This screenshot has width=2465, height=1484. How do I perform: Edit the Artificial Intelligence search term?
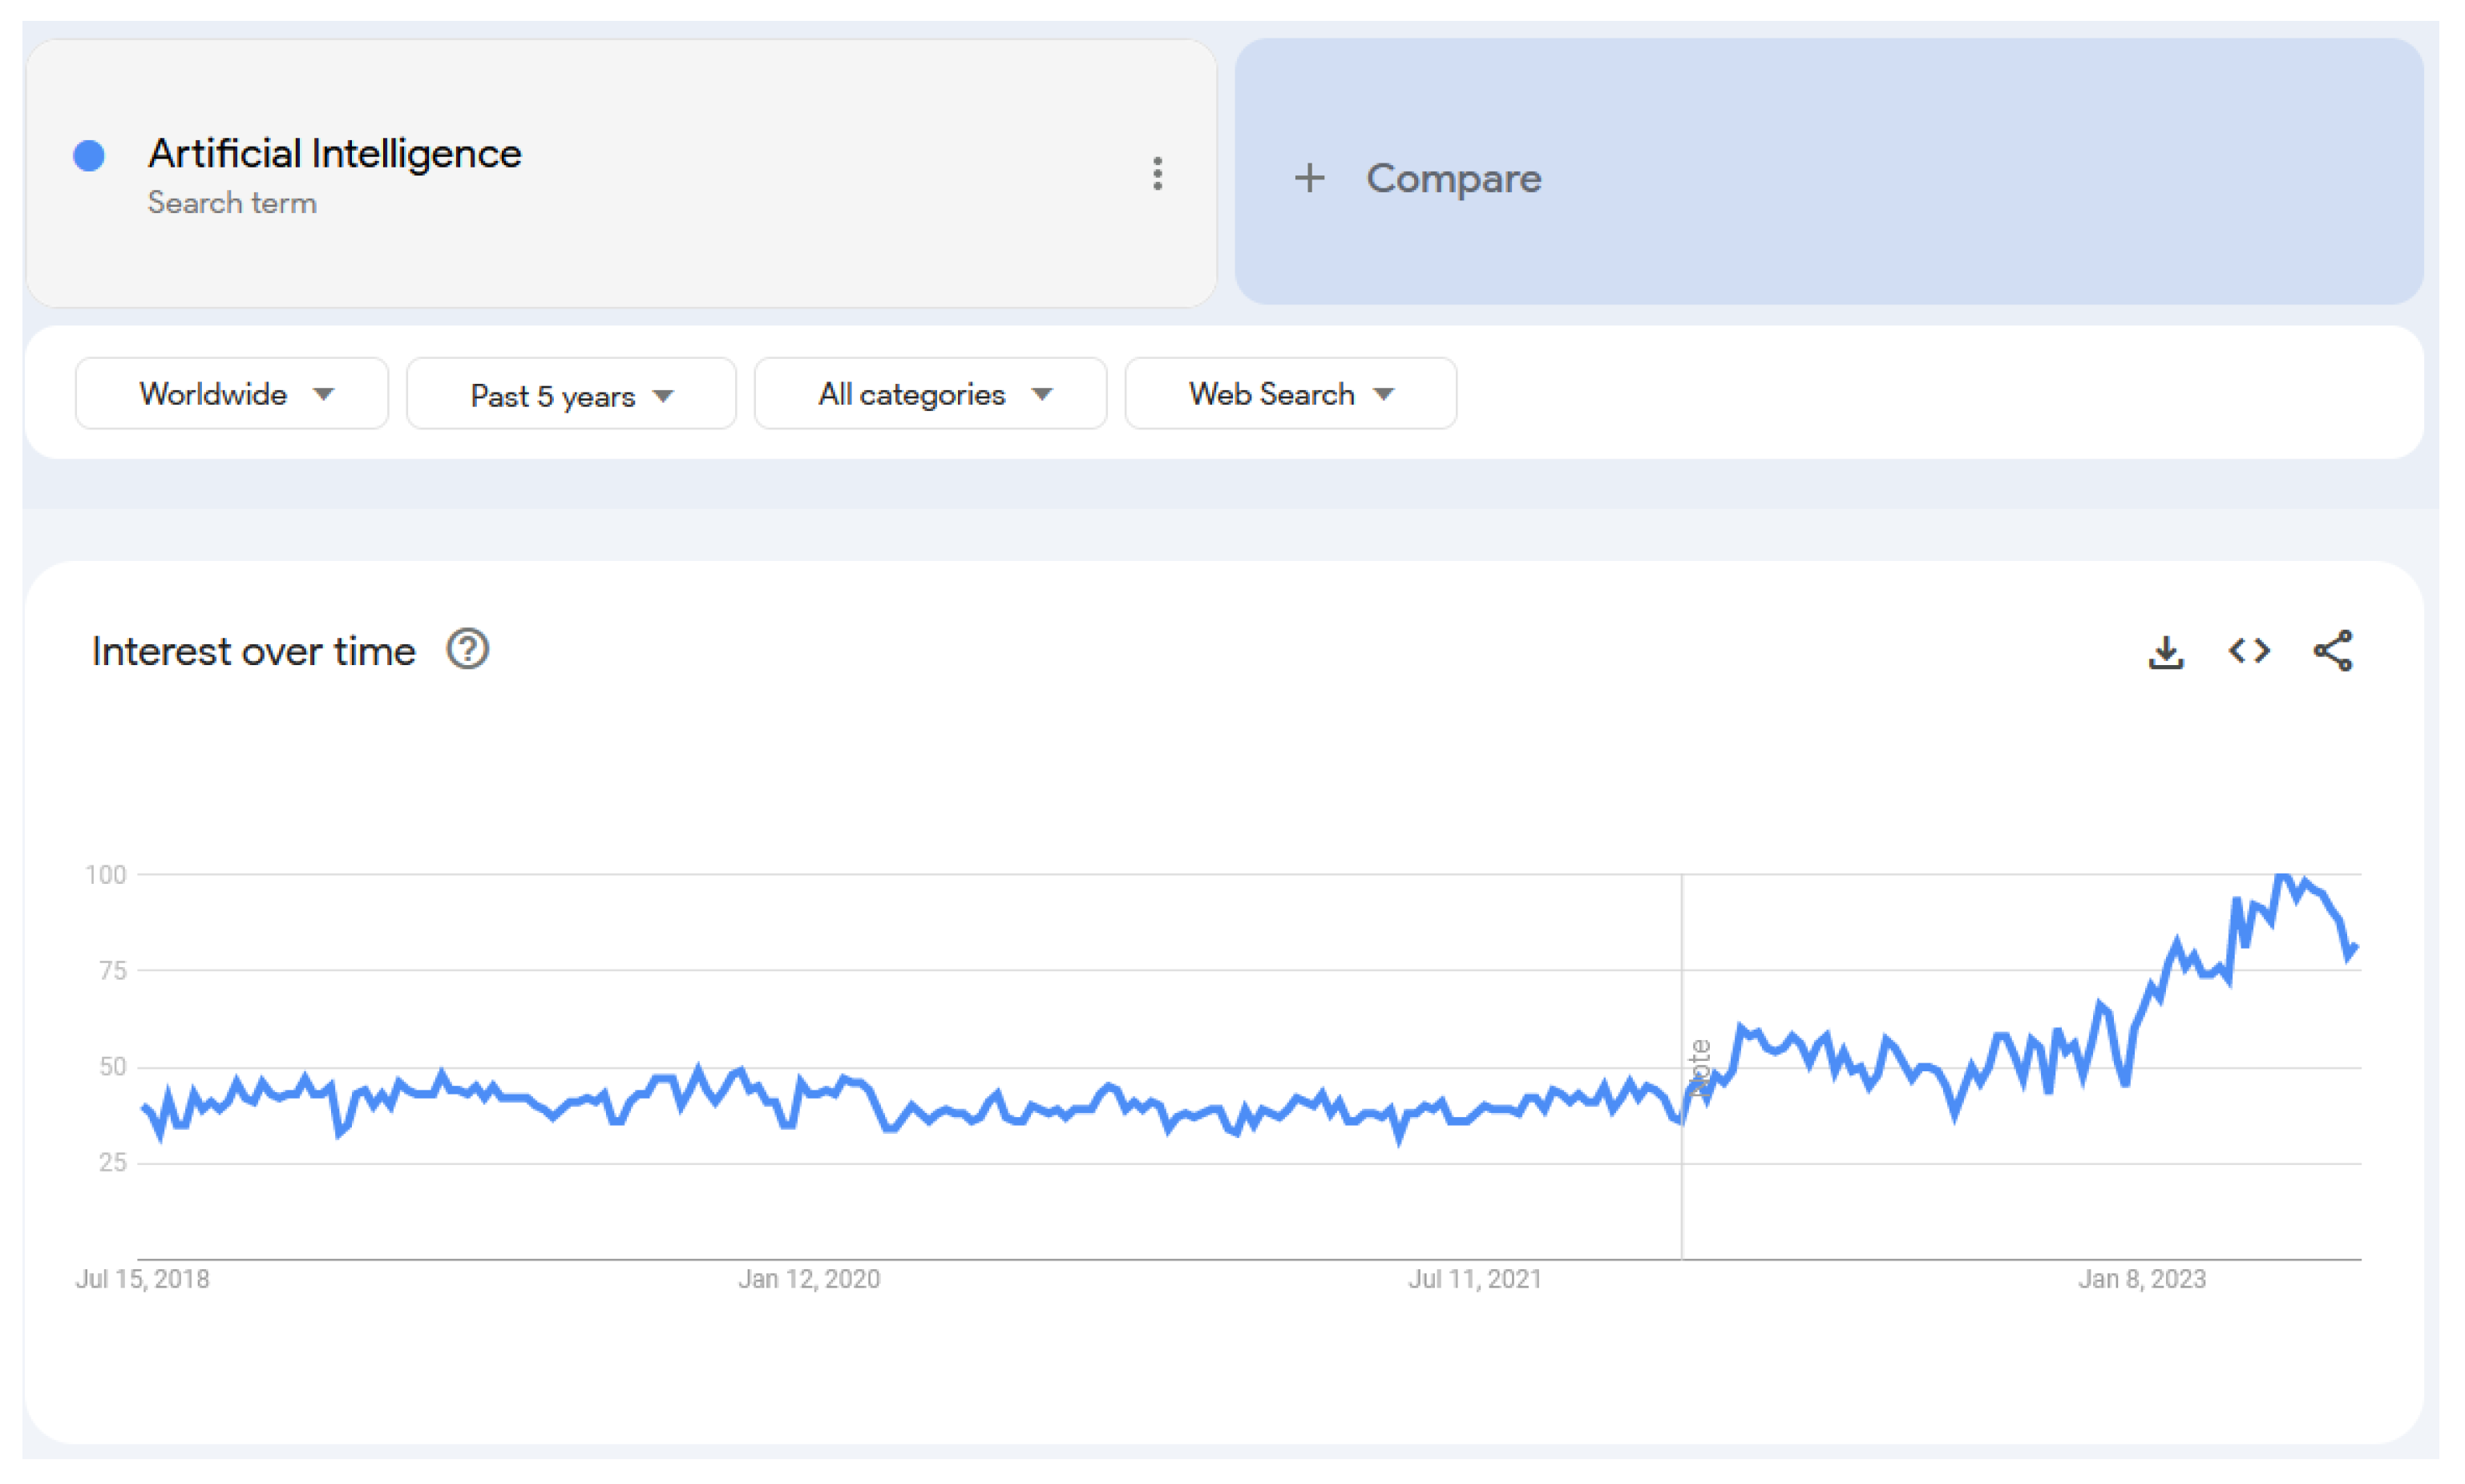click(x=335, y=154)
